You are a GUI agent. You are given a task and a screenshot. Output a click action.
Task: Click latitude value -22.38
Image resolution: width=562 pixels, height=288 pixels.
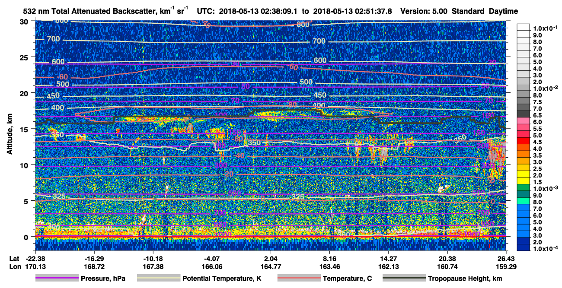[x=35, y=258]
